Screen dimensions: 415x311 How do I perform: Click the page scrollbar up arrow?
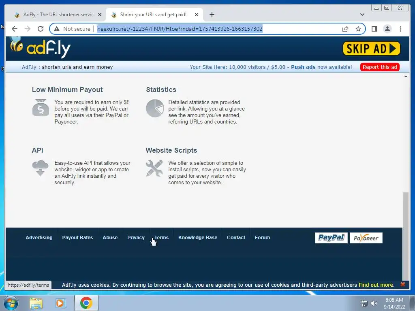tap(406, 77)
